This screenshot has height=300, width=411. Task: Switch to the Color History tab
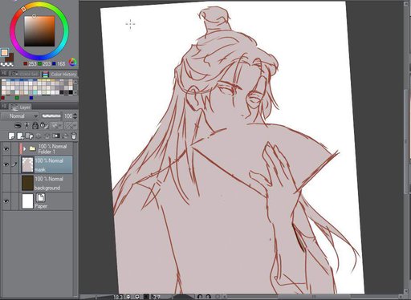pos(60,74)
